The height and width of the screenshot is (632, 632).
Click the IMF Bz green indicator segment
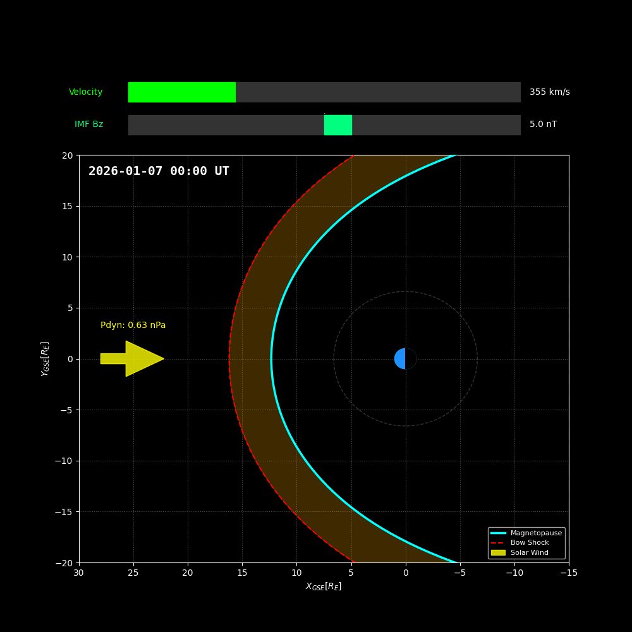coord(338,125)
